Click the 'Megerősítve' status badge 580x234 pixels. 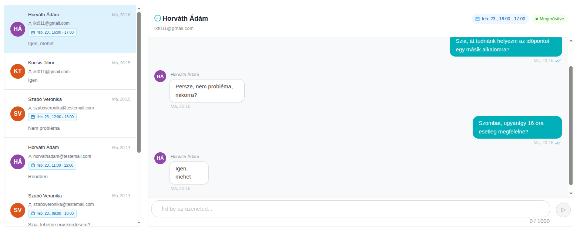pyautogui.click(x=550, y=19)
